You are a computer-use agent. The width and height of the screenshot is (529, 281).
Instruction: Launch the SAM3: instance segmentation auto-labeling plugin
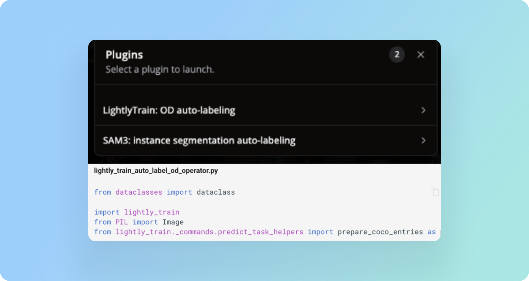pyautogui.click(x=266, y=140)
